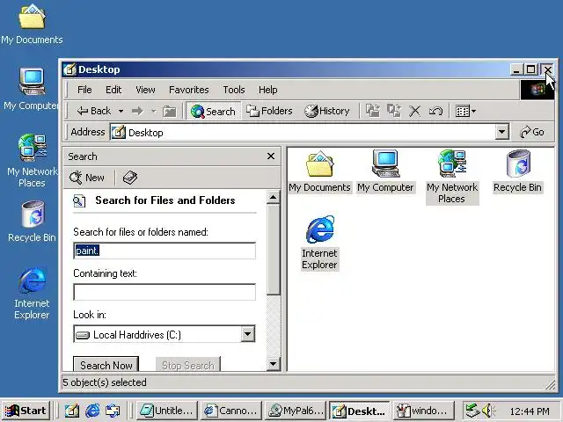
Task: Click the Go button
Action: [x=532, y=132]
